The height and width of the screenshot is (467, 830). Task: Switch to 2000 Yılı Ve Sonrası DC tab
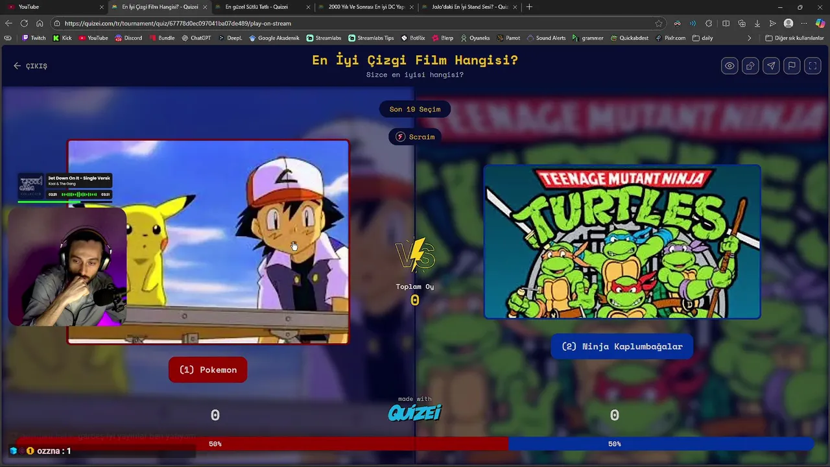point(366,6)
